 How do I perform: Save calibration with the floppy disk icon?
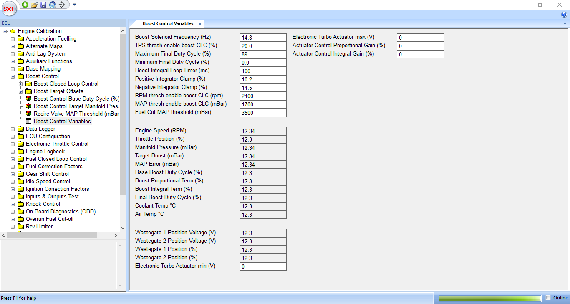(x=43, y=5)
